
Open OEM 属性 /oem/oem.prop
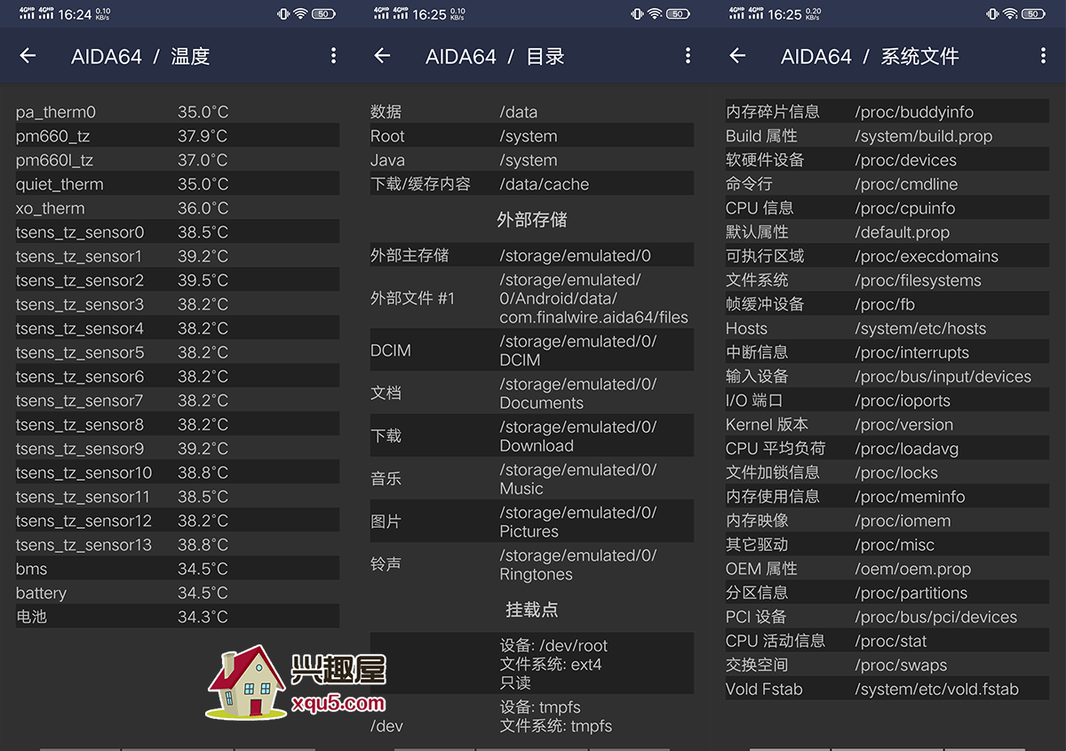[x=887, y=568]
